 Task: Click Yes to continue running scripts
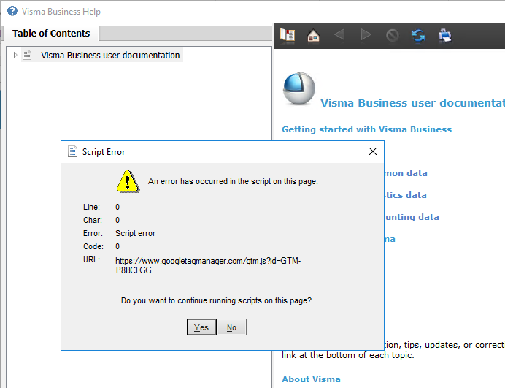tap(201, 327)
